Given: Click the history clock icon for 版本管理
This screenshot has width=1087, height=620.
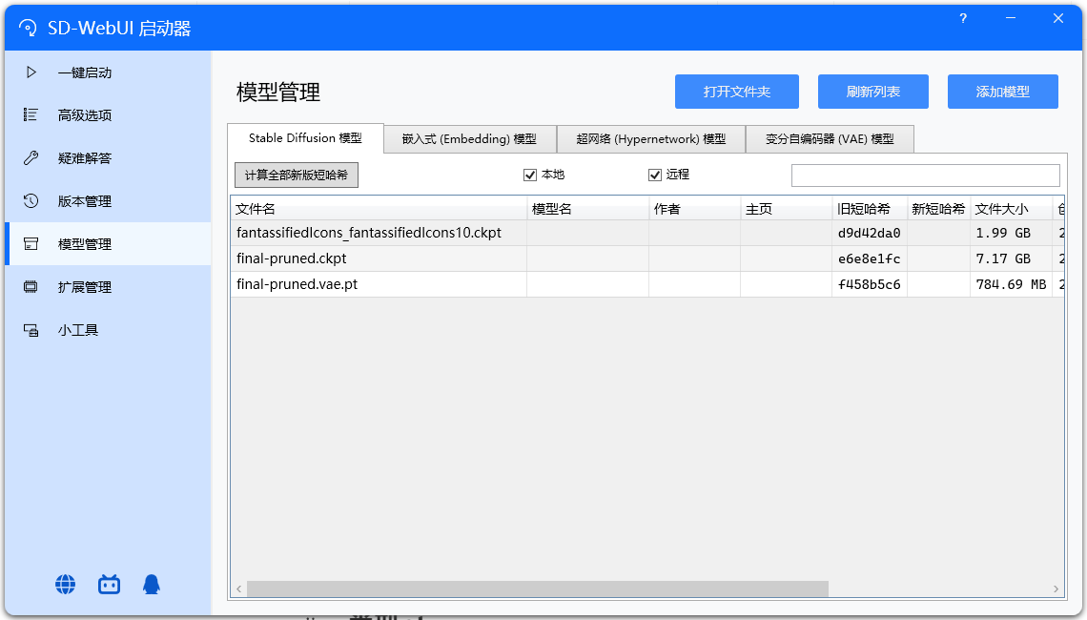Looking at the screenshot, I should tap(31, 201).
